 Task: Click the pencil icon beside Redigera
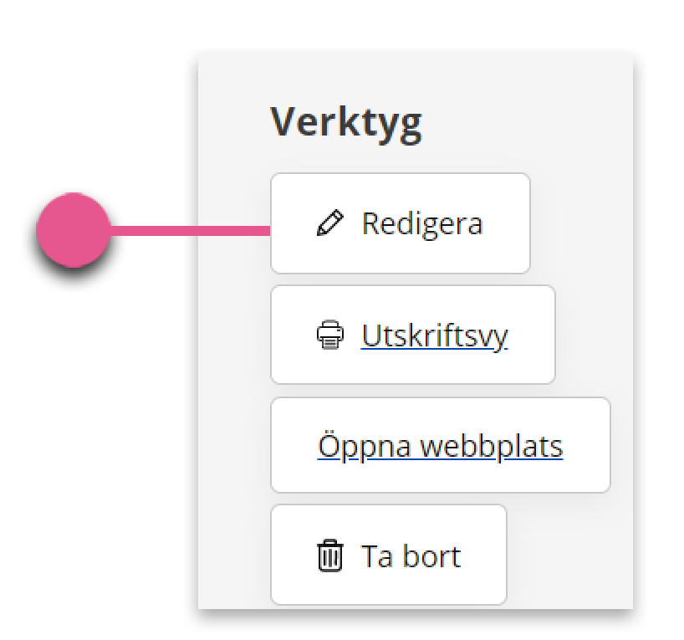(329, 223)
